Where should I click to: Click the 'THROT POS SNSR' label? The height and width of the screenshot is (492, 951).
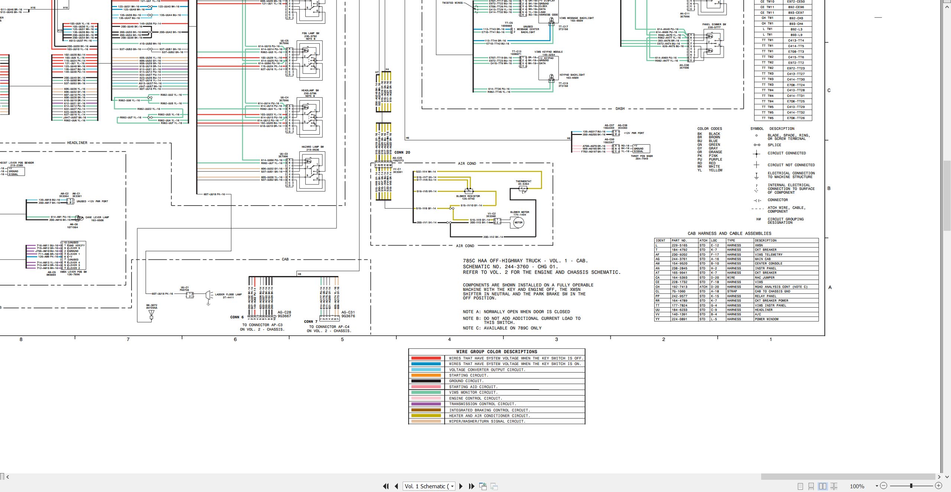click(642, 156)
